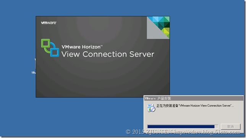The height and width of the screenshot is (138, 246).
Task: Click the installation preparing status message
Action: coord(195,106)
